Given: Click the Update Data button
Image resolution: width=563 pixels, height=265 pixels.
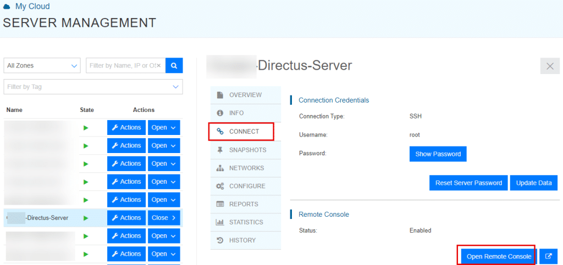Looking at the screenshot, I should pos(534,183).
